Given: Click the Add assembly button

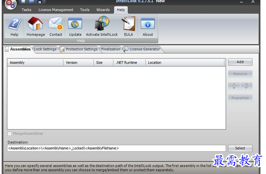Looking at the screenshot, I should pyautogui.click(x=240, y=62).
